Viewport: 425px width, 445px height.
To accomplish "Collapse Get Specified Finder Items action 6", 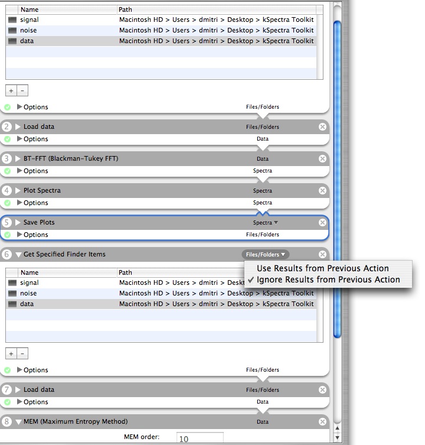I will coord(18,255).
